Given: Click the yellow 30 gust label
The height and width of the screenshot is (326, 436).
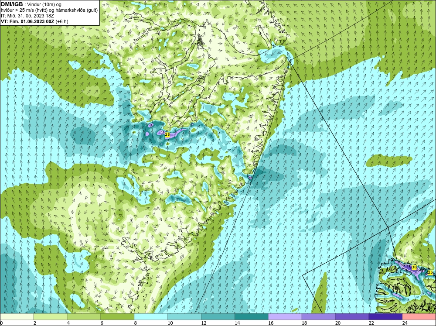Looking at the screenshot, I should 414,267.
